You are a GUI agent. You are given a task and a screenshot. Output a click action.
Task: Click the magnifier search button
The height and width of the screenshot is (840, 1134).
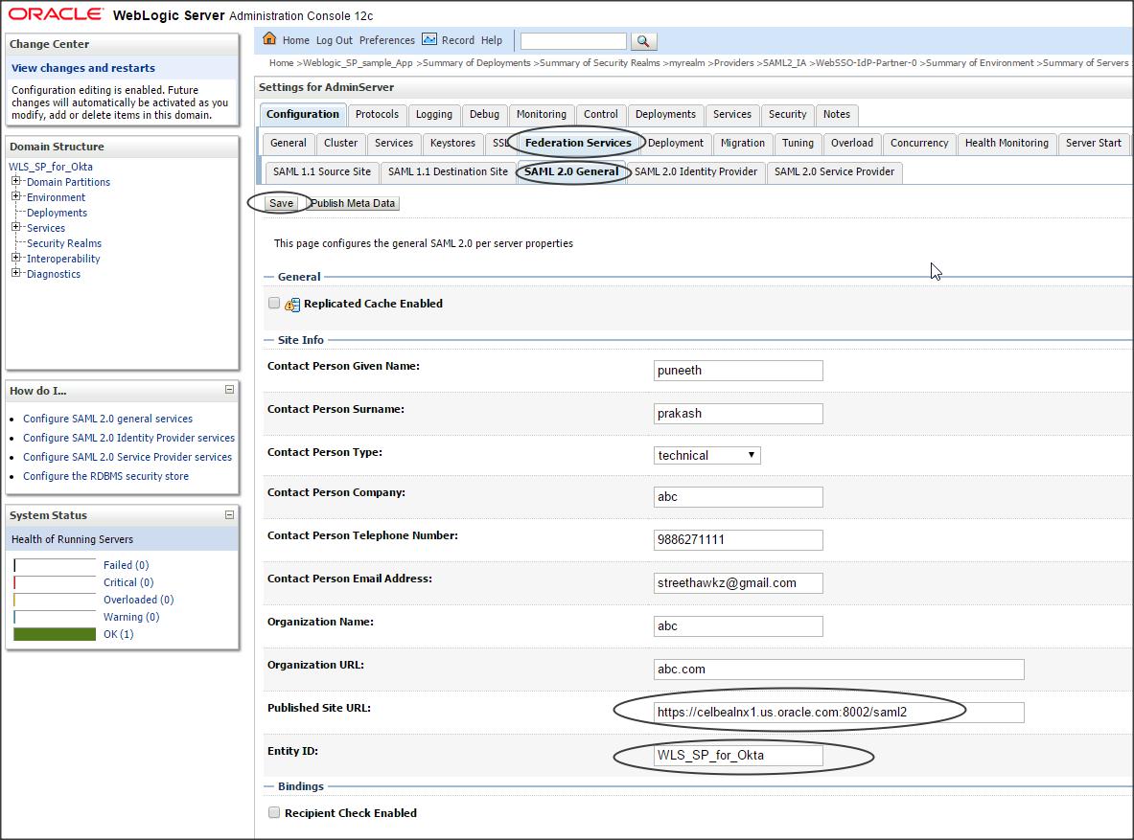coord(643,41)
